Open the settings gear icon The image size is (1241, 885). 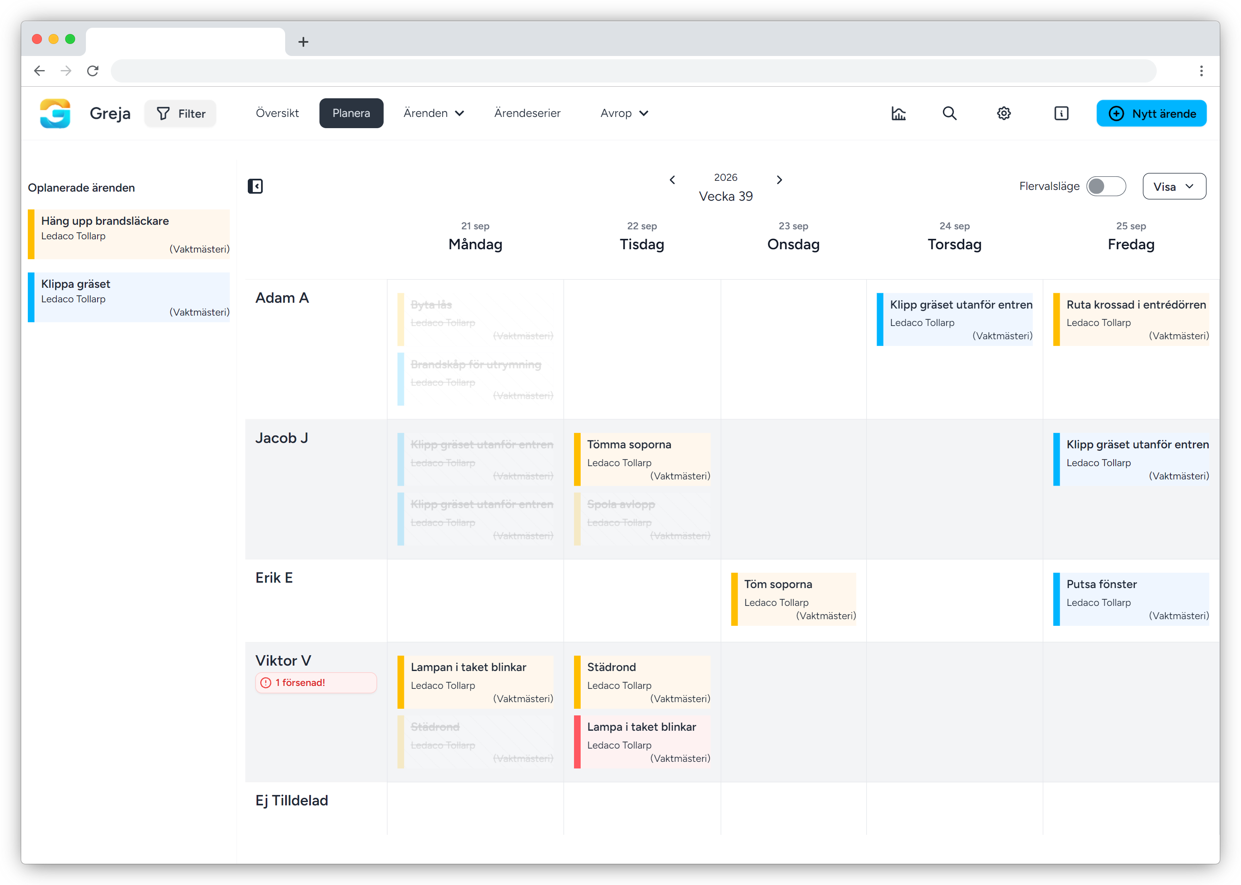pyautogui.click(x=1004, y=113)
